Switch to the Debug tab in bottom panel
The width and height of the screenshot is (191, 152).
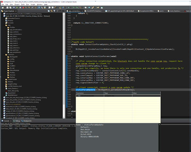(17, 121)
